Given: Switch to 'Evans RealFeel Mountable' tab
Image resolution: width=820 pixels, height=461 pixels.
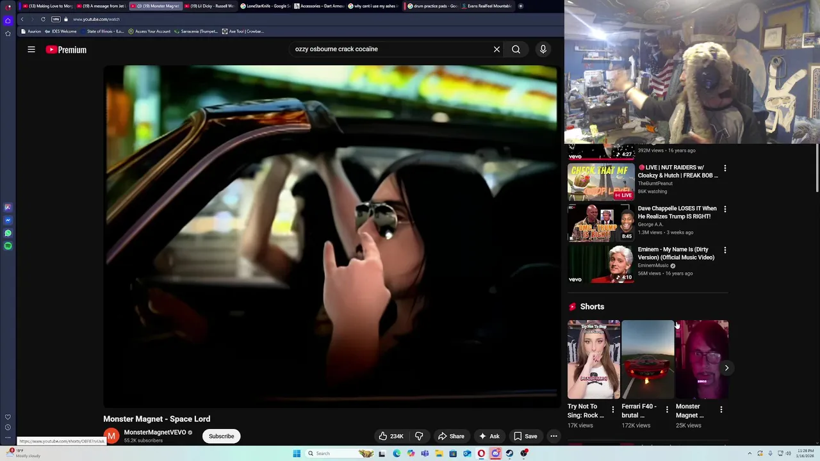Looking at the screenshot, I should 486,6.
